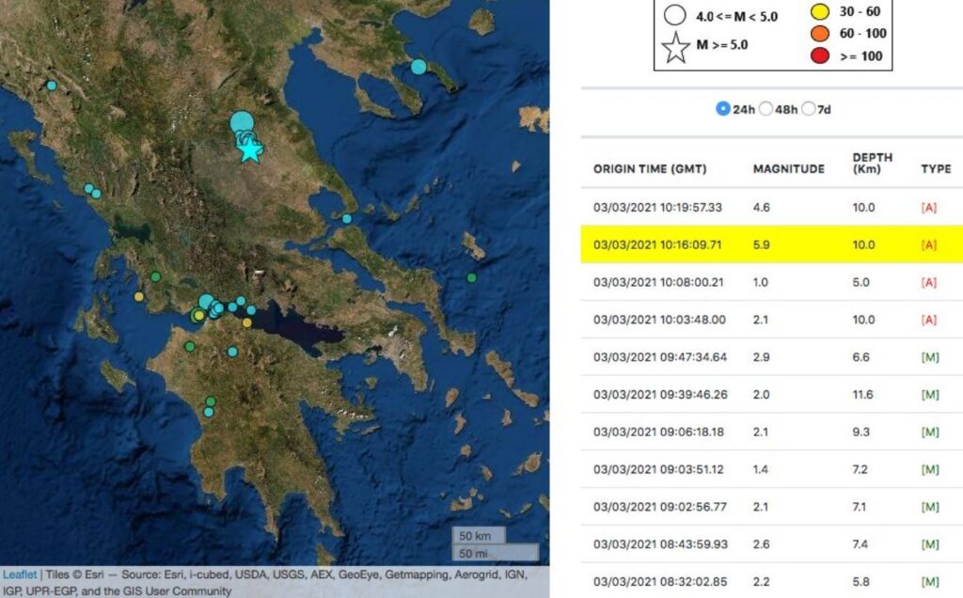This screenshot has width=963, height=598.
Task: Select the cyan marker on Chalkidiki peninsula
Action: coord(418,67)
